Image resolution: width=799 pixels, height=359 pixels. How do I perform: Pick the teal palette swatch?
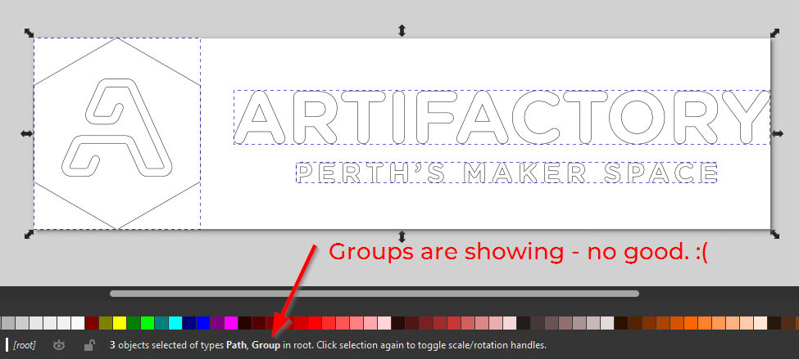(x=161, y=323)
